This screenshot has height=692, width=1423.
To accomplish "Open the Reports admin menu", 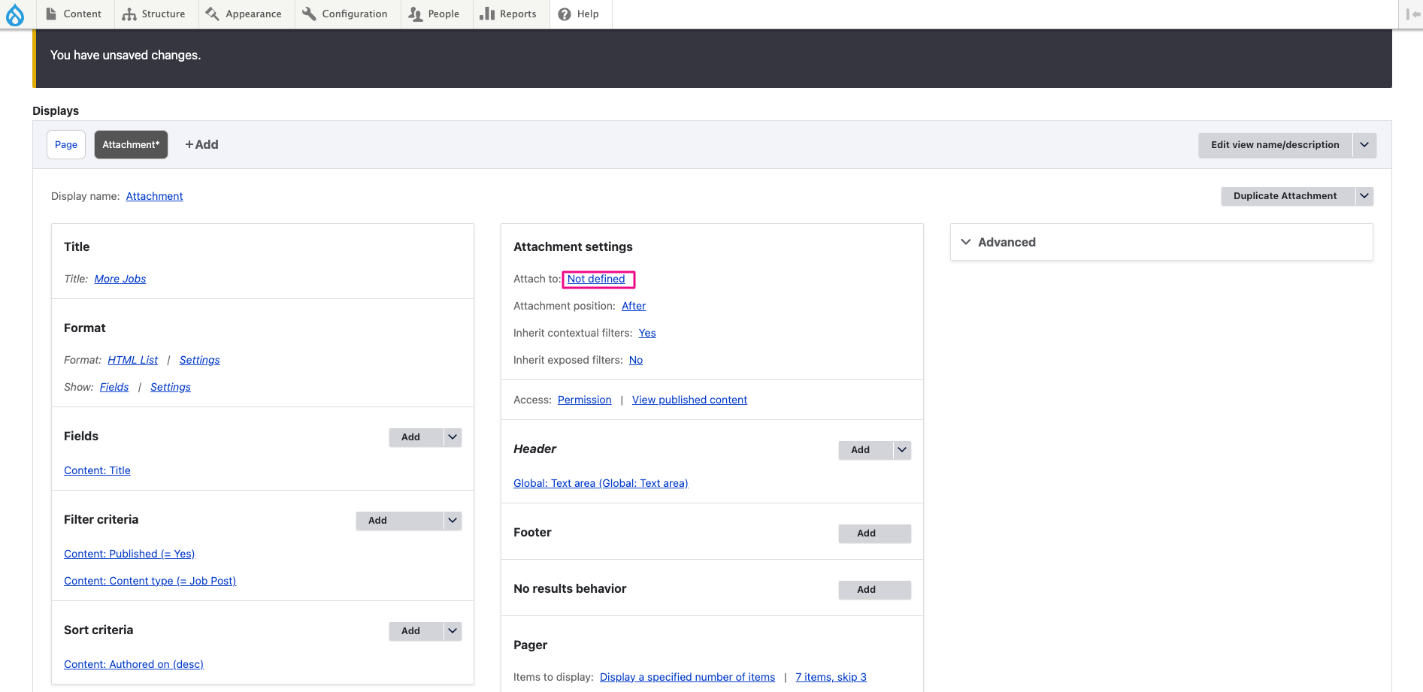I will point(509,14).
